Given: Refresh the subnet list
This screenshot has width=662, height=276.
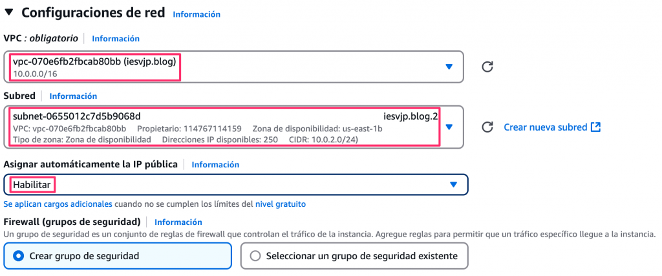Looking at the screenshot, I should [x=488, y=127].
